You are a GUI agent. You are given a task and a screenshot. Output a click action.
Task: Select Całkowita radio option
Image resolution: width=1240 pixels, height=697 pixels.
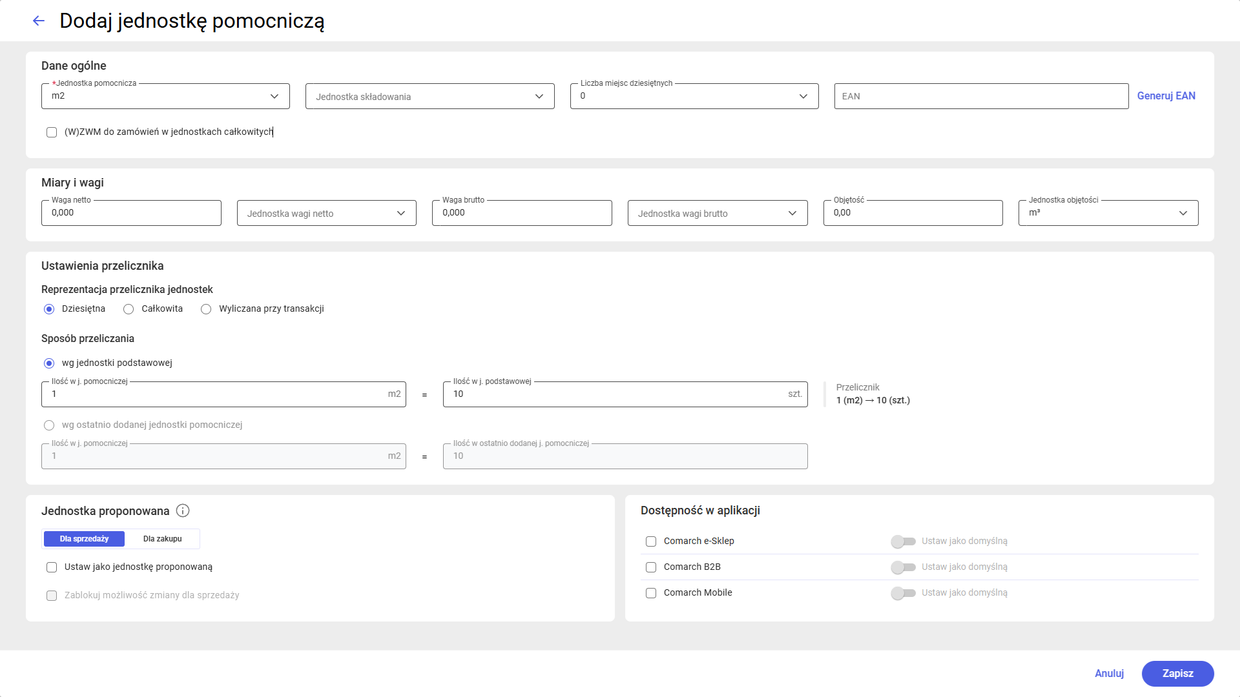129,309
